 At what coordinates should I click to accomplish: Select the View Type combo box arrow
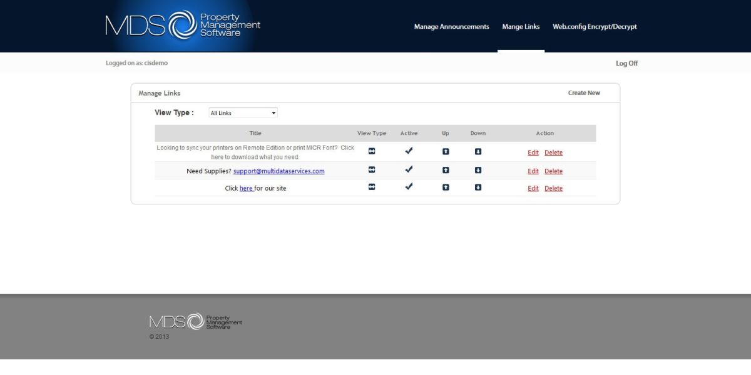[273, 112]
